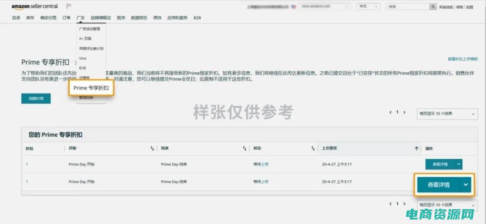Image resolution: width=486 pixels, height=224 pixels.
Task: Click the magnifier search icon button
Action: tap(433, 6)
